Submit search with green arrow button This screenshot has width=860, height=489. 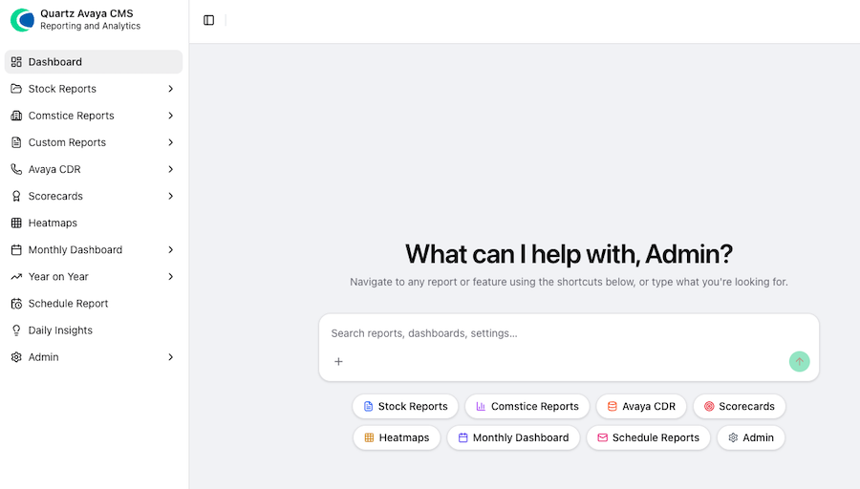[799, 361]
